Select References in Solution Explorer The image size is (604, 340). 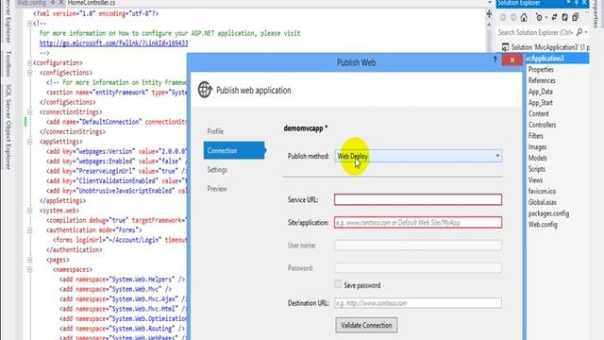coord(542,80)
